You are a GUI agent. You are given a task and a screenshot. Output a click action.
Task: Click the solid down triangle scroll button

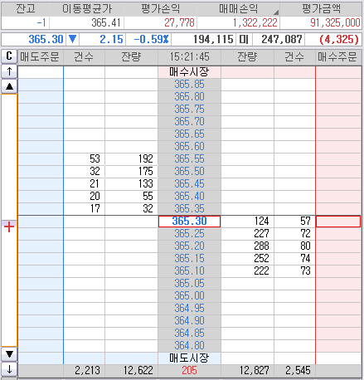[x=9, y=354]
